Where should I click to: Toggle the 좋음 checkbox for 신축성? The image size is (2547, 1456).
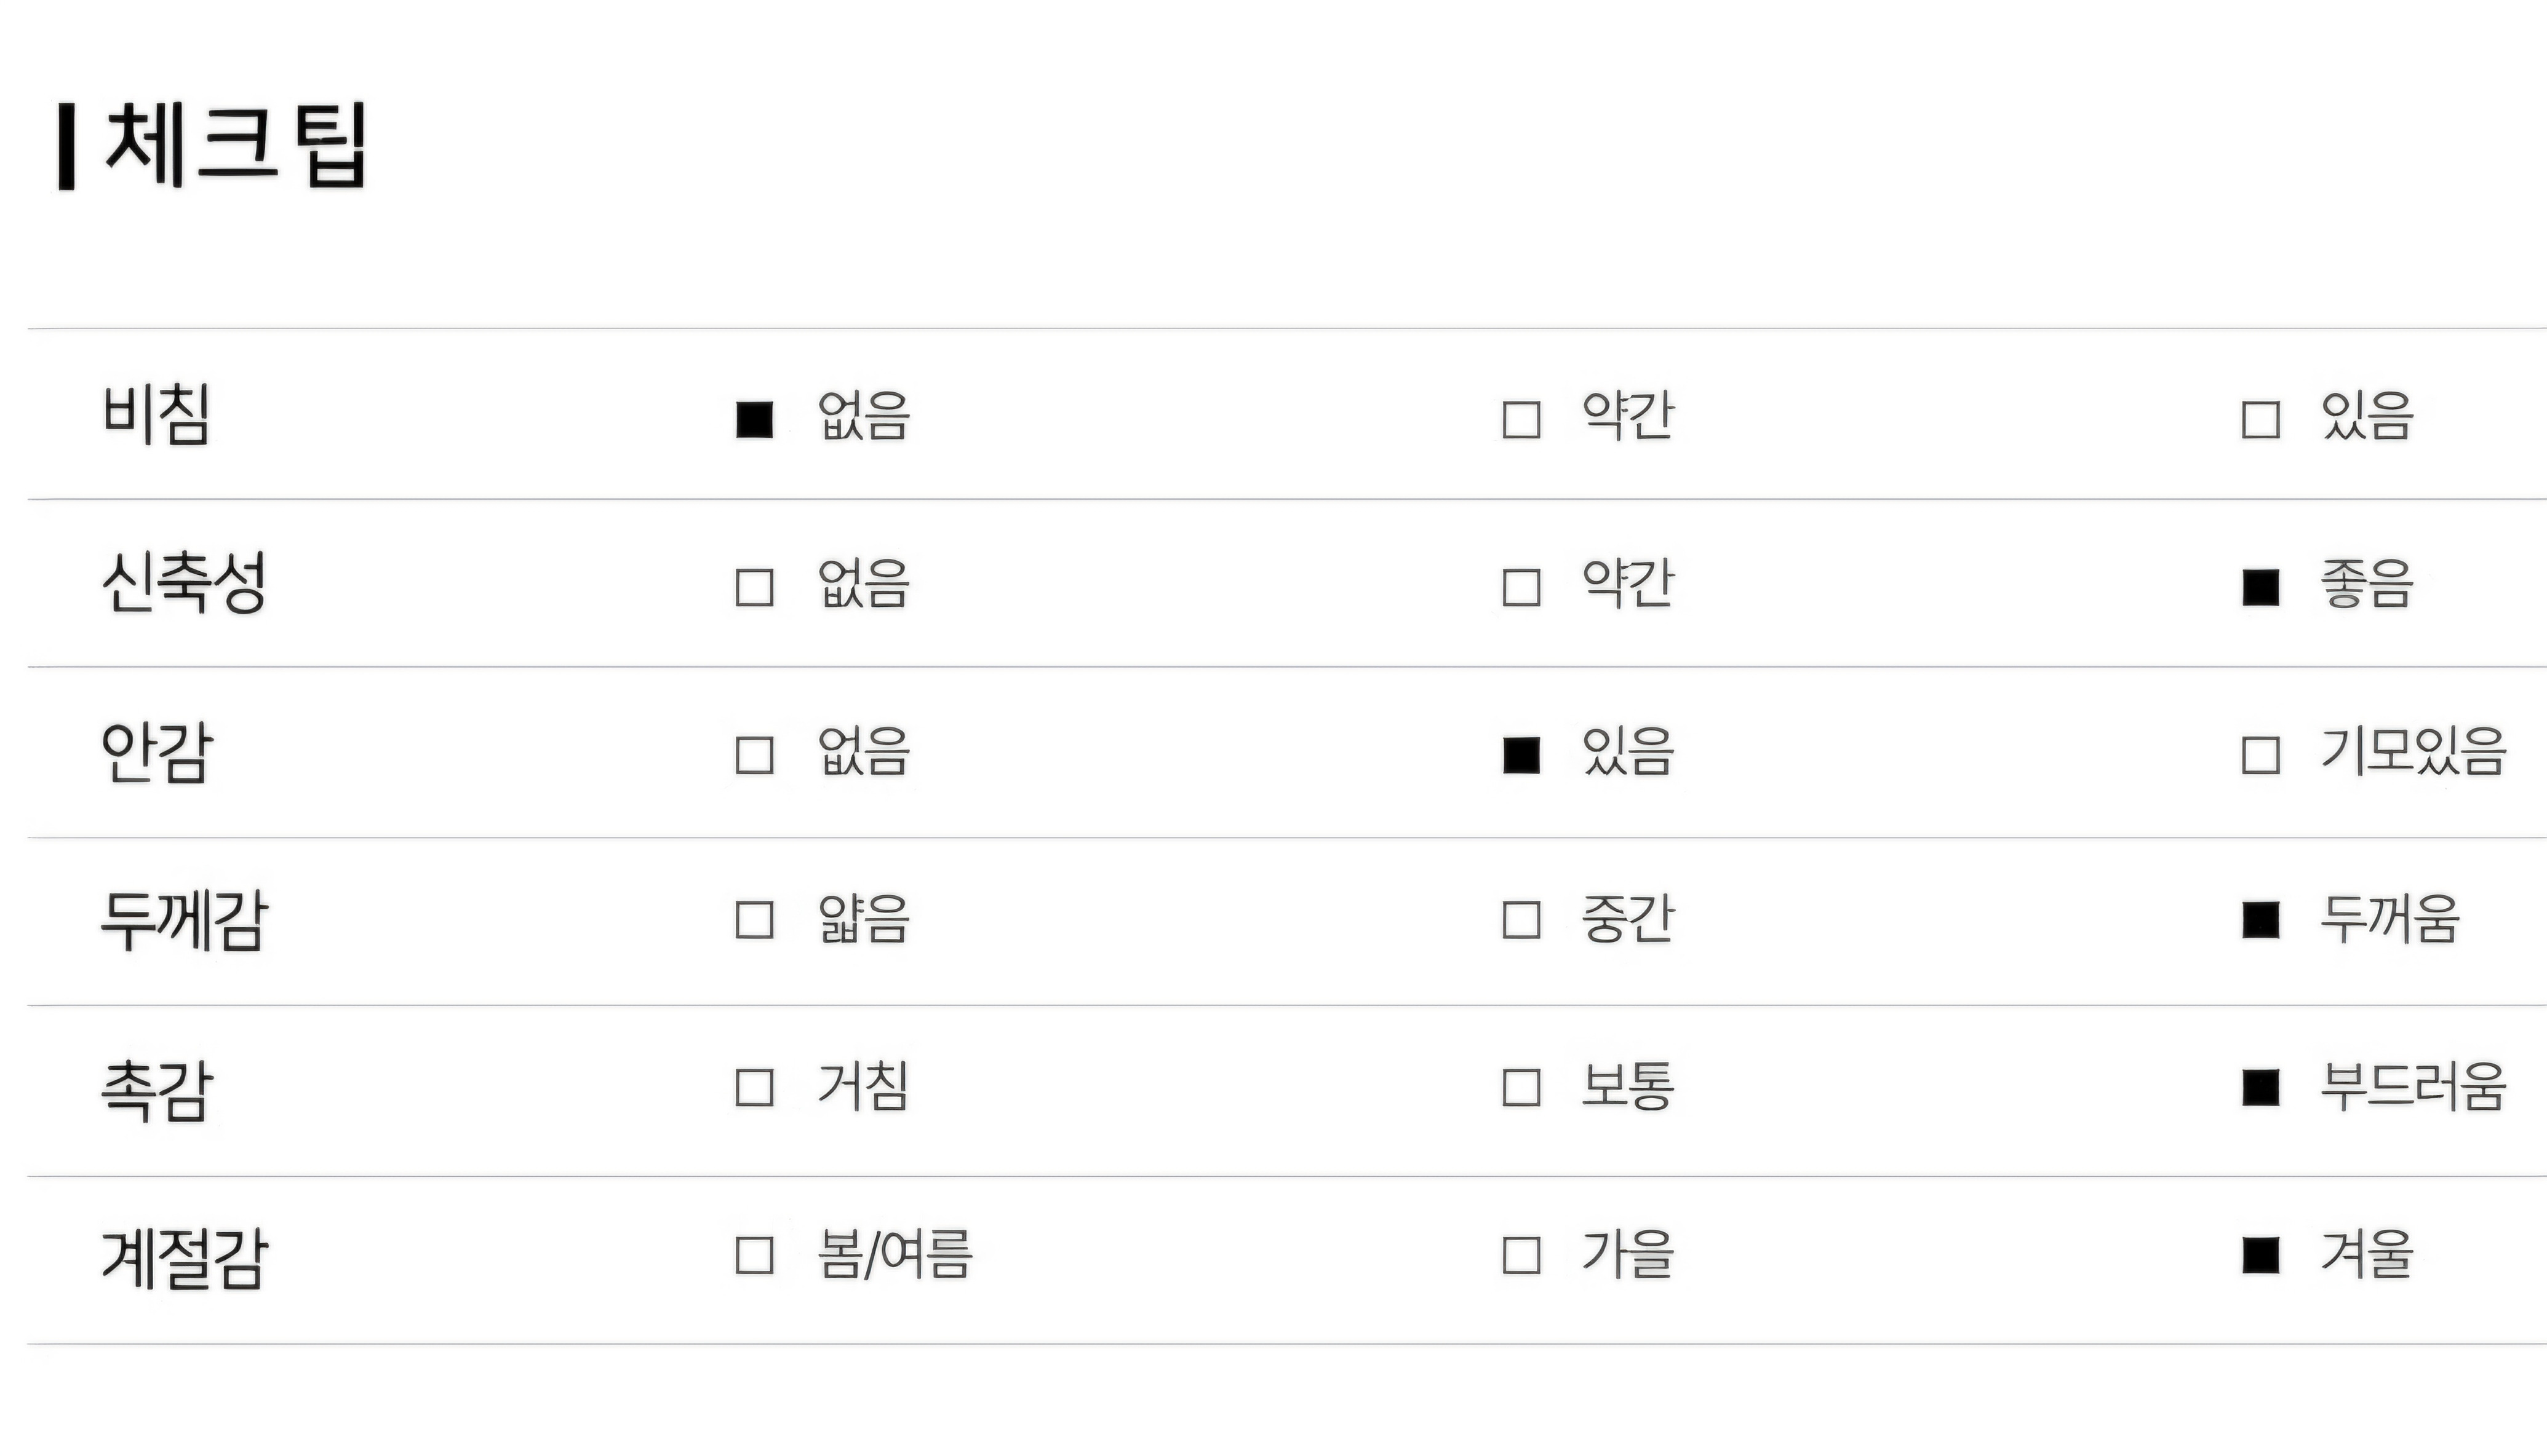point(2260,588)
